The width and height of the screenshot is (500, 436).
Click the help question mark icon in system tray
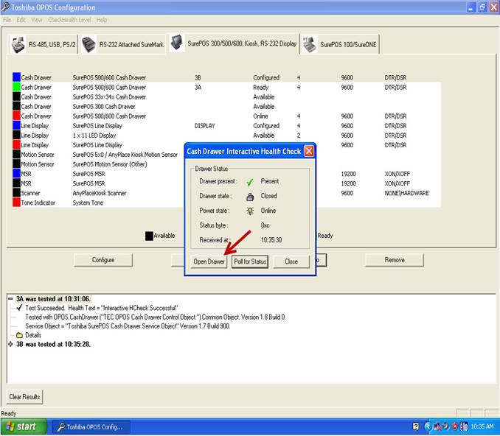[x=417, y=426]
